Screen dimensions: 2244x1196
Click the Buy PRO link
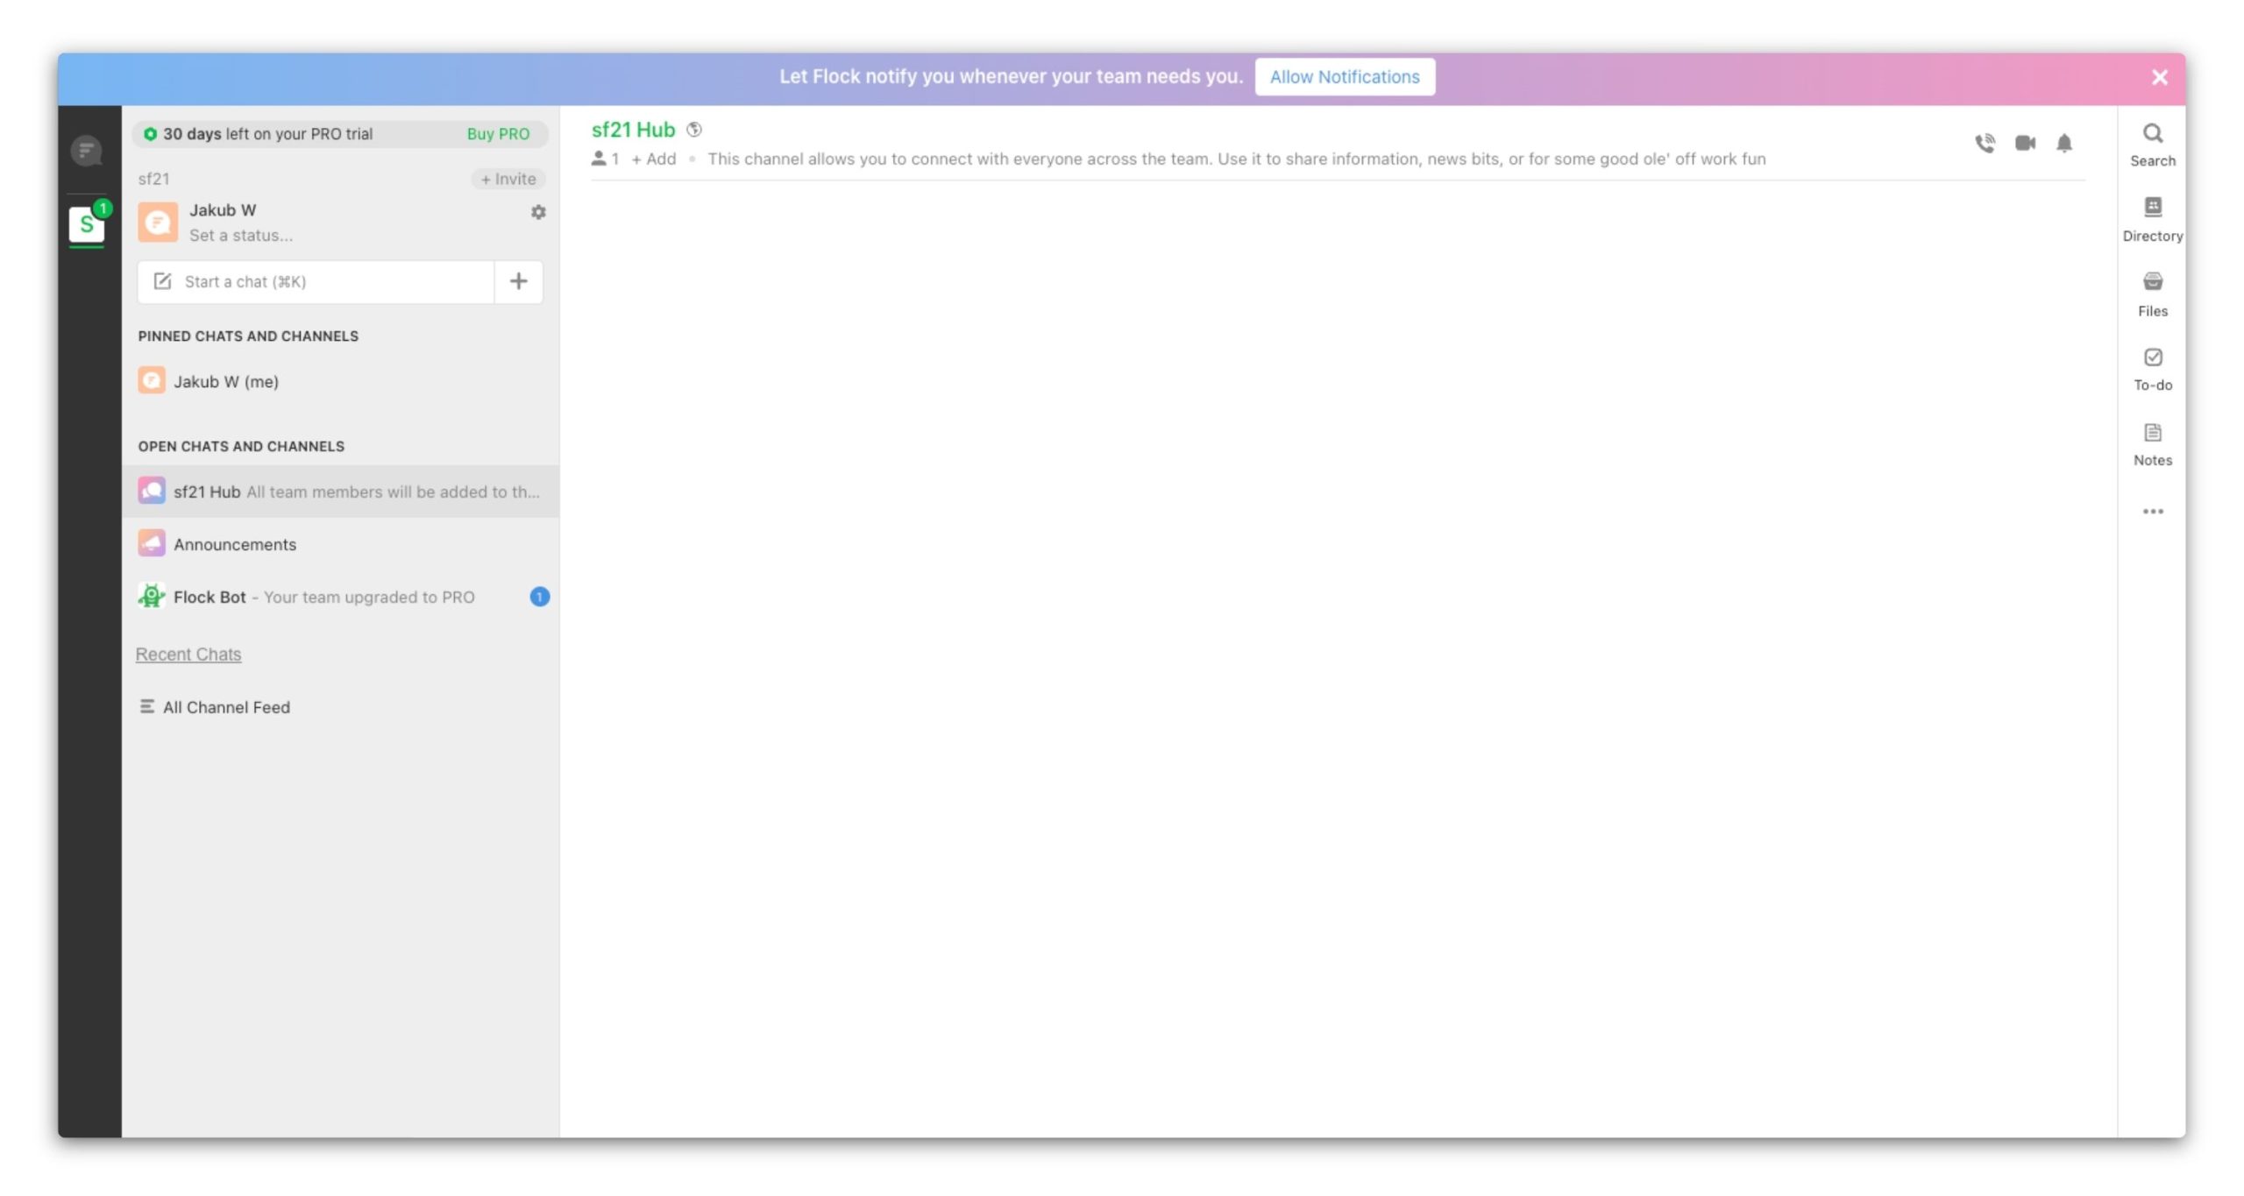(x=498, y=134)
